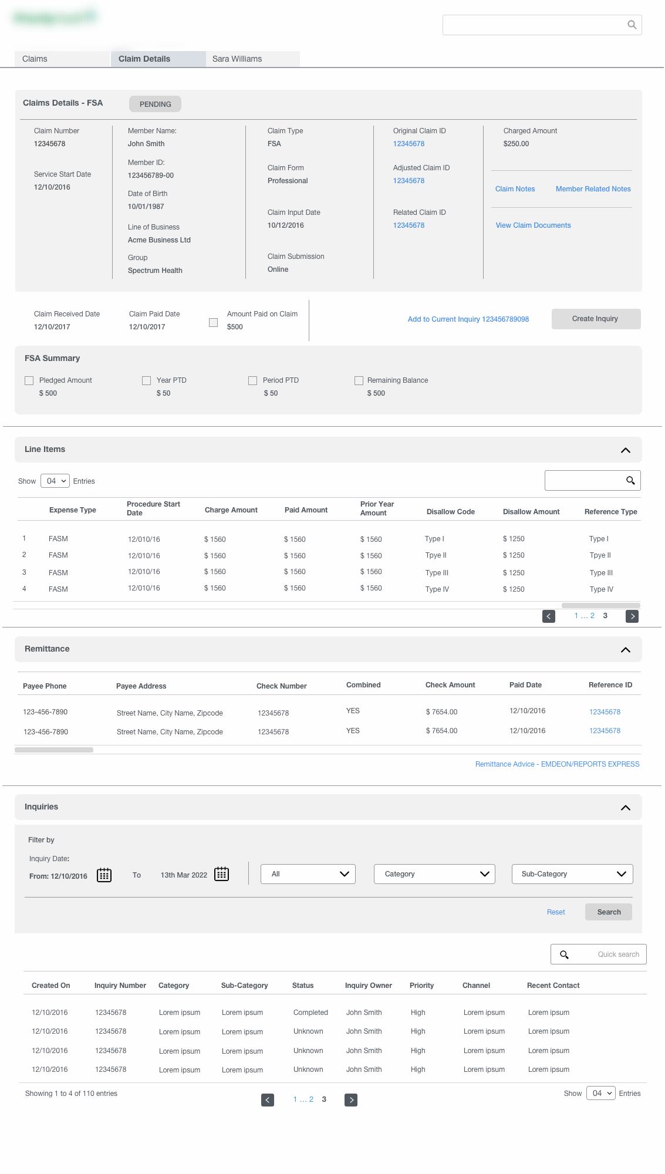
Task: Expand the Sub-Category filter dropdown
Action: (x=572, y=874)
